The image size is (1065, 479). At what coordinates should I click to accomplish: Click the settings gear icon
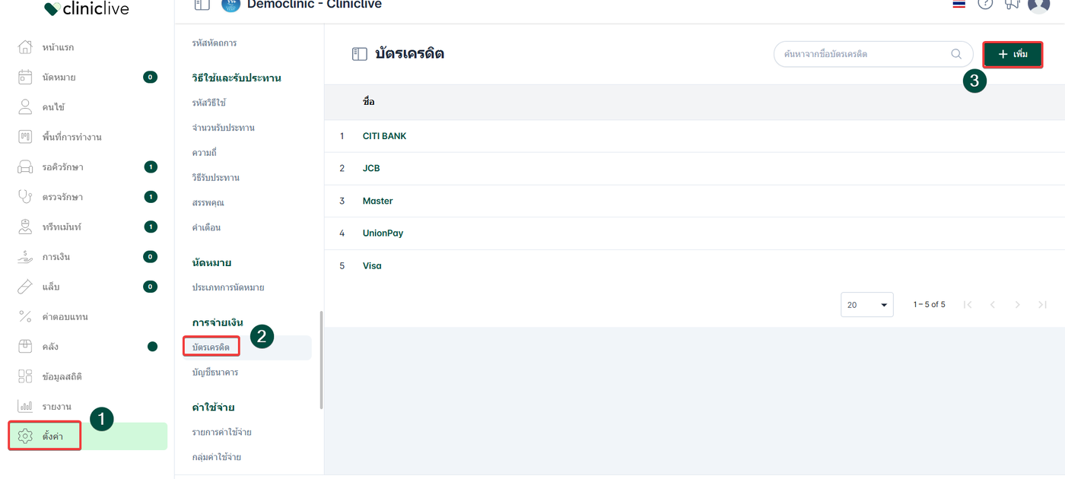coord(25,436)
